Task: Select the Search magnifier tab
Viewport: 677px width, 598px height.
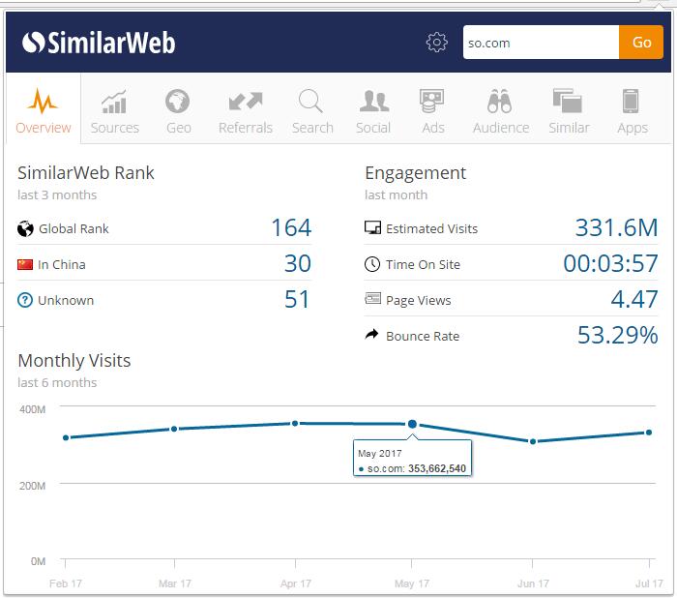Action: (x=311, y=111)
